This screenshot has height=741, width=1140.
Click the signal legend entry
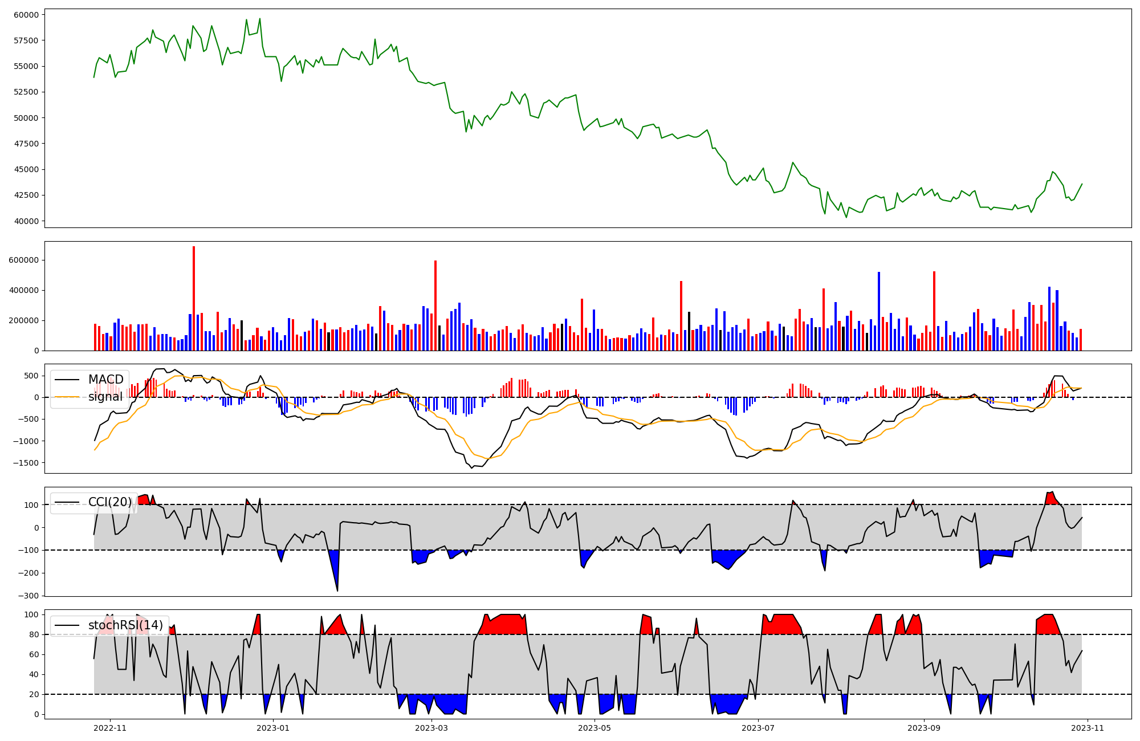point(105,397)
